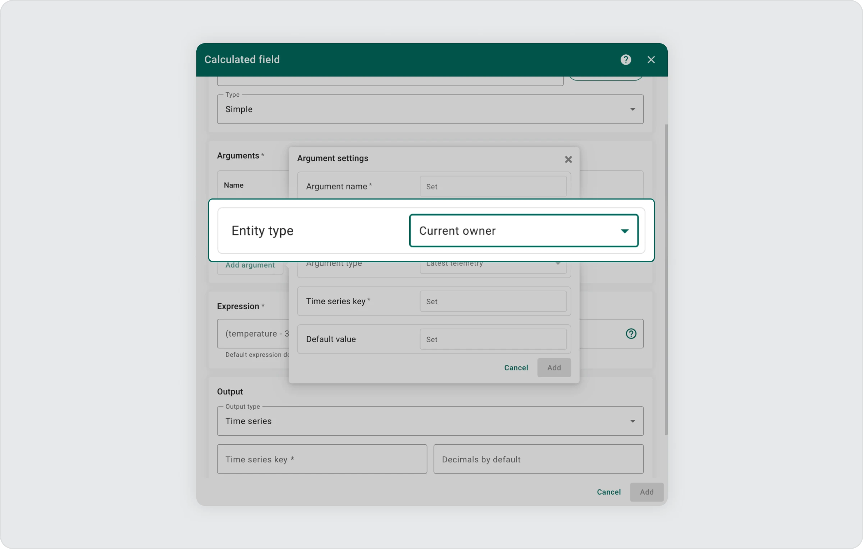Screen dimensions: 863x549
Task: Click the Arguments section heading
Action: pos(238,156)
